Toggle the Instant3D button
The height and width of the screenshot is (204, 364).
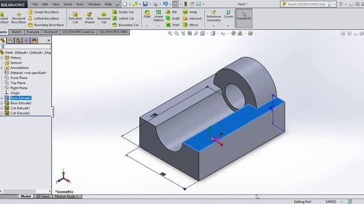(x=244, y=18)
